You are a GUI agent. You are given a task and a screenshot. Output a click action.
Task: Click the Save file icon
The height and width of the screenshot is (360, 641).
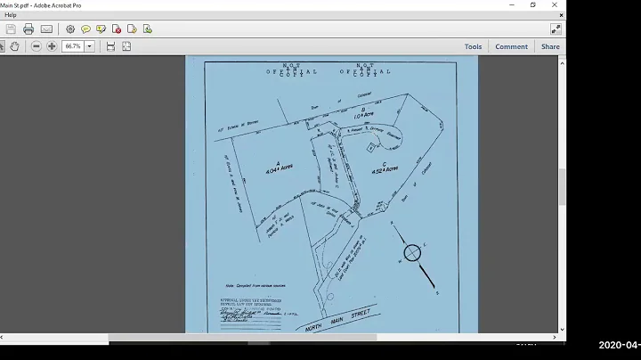[11, 29]
